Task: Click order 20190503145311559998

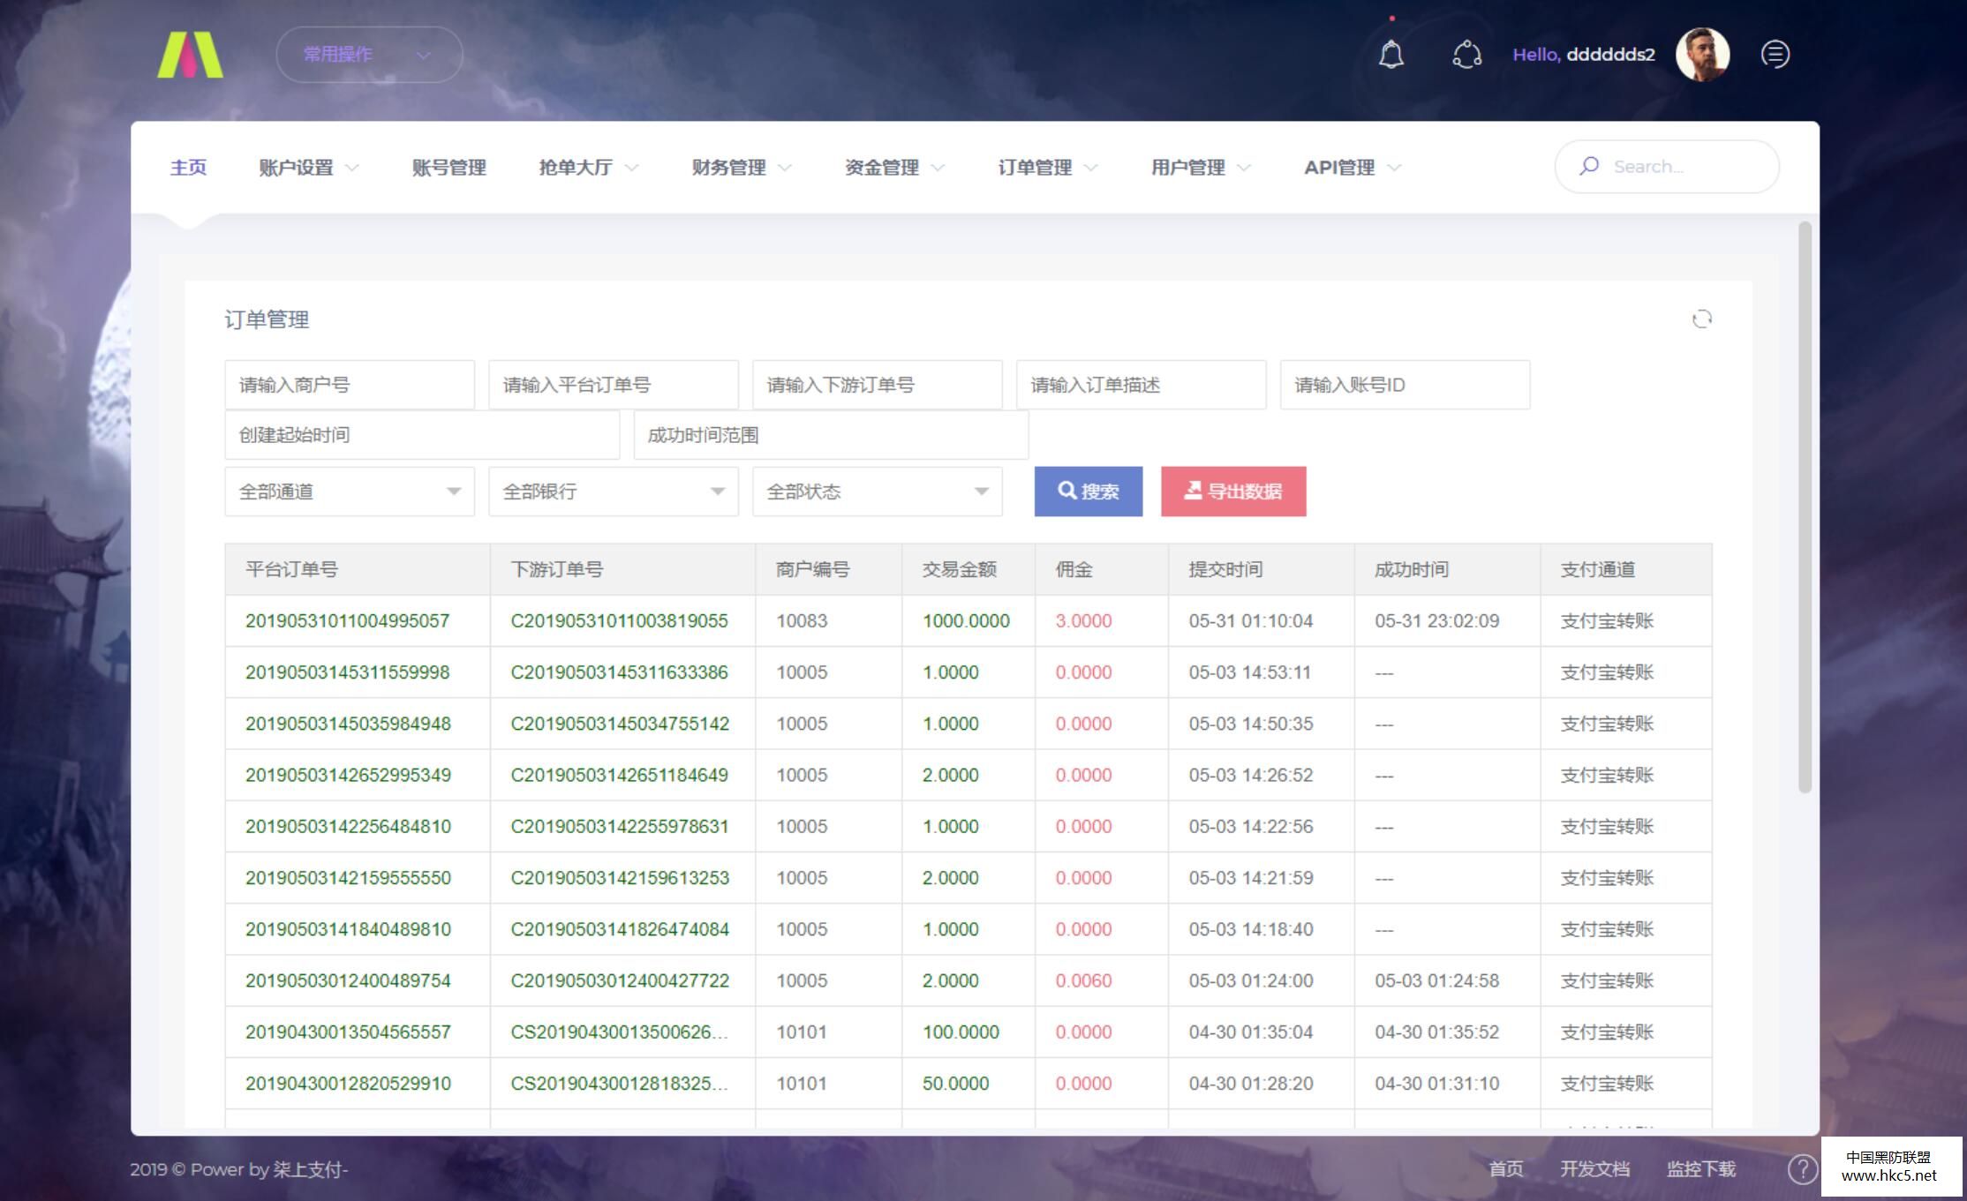Action: pos(348,672)
